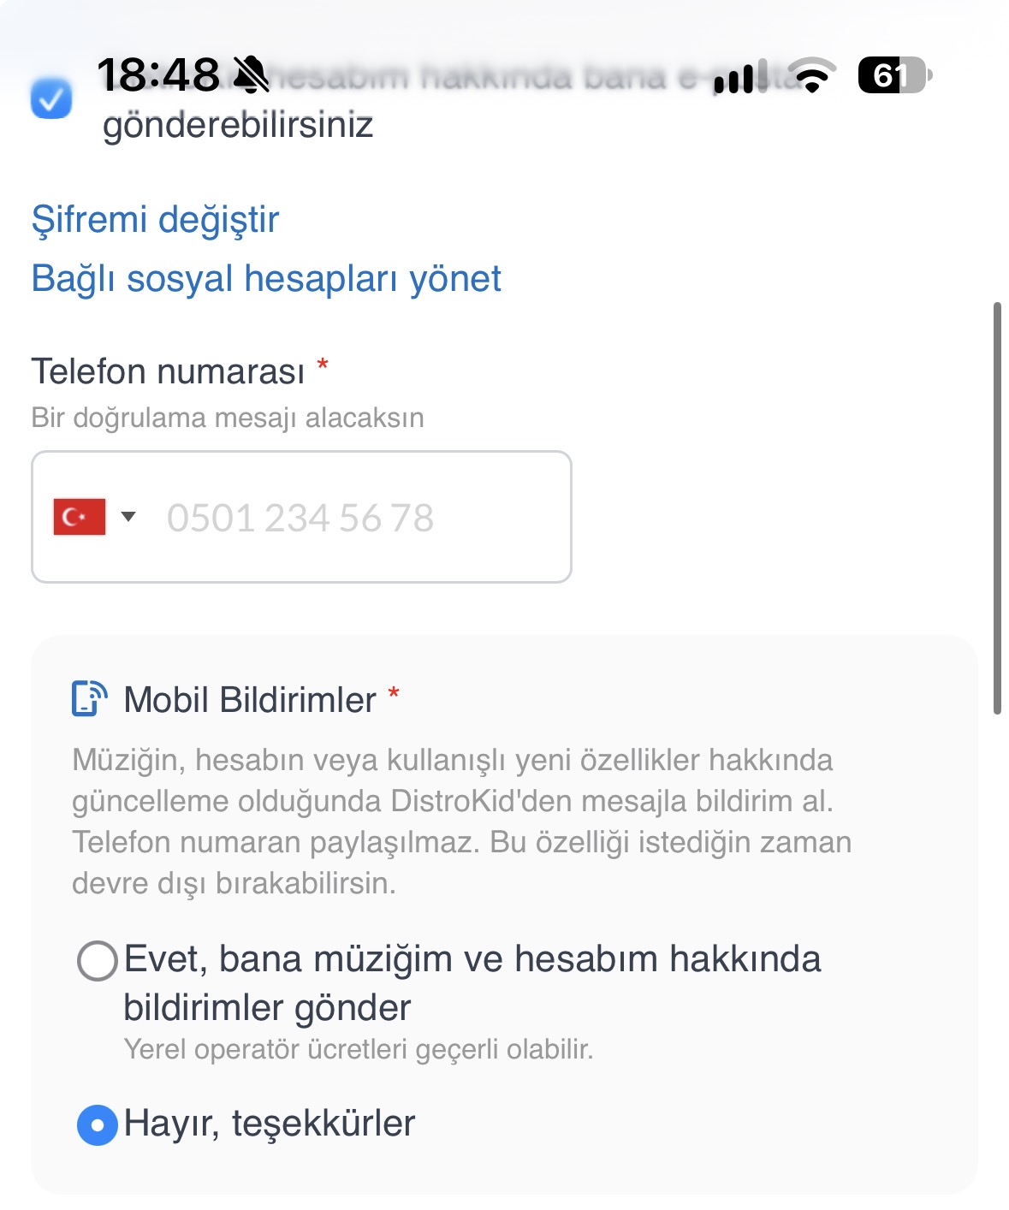This screenshot has width=1009, height=1210.
Task: Click the Mobil Bildirimler phone icon
Action: coord(89,698)
